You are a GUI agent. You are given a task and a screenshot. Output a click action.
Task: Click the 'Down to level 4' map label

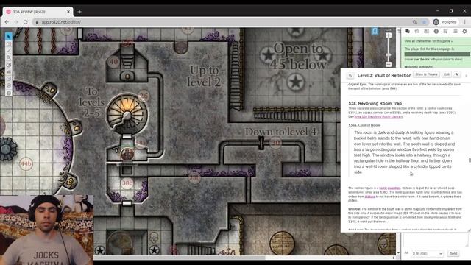281,132
